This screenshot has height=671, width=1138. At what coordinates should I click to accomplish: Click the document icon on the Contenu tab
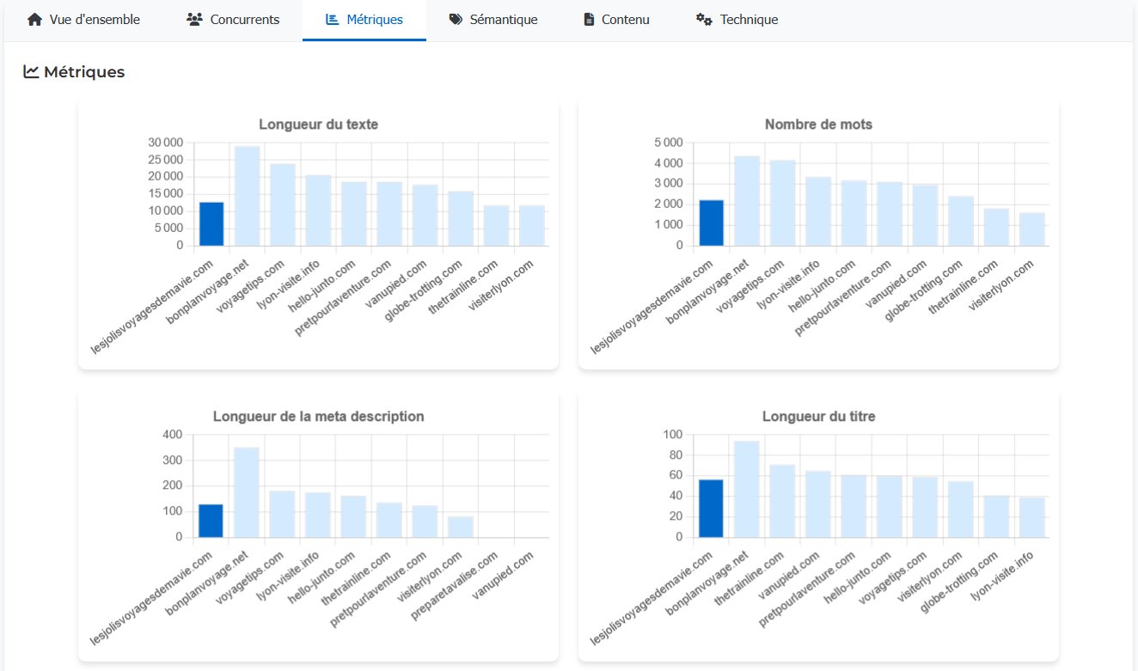point(588,19)
